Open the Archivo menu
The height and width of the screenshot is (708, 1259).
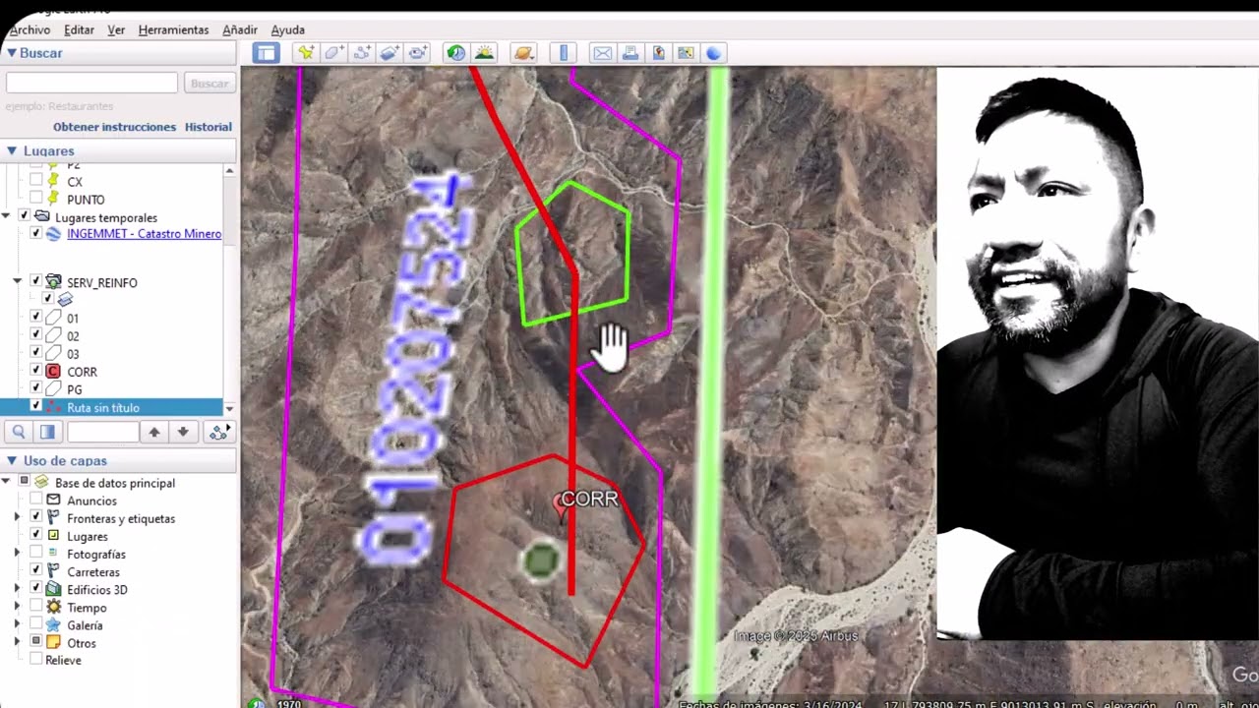[30, 29]
